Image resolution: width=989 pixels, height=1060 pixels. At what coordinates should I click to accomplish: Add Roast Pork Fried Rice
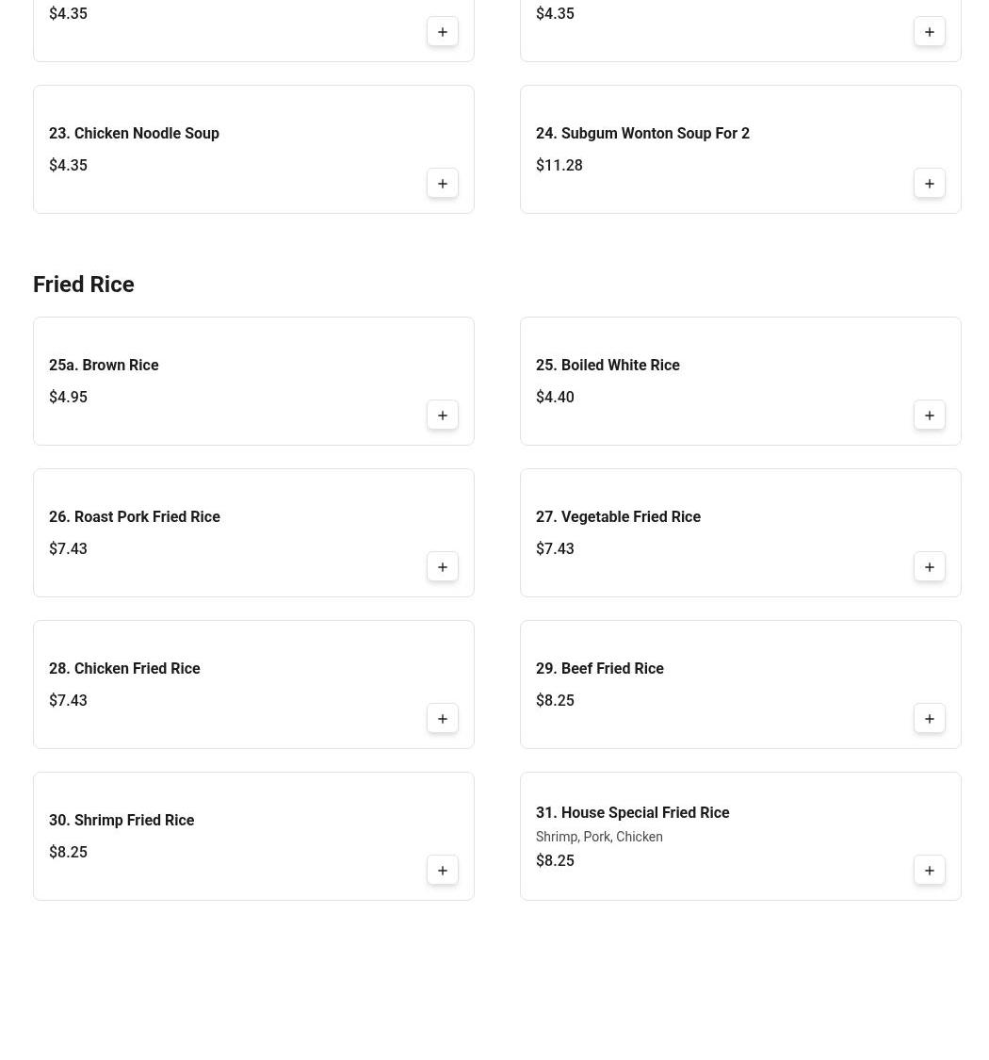[x=443, y=567]
